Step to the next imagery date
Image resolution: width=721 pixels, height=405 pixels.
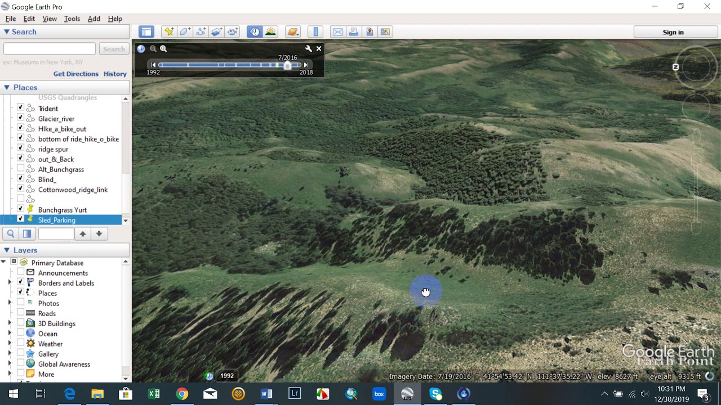tap(306, 65)
